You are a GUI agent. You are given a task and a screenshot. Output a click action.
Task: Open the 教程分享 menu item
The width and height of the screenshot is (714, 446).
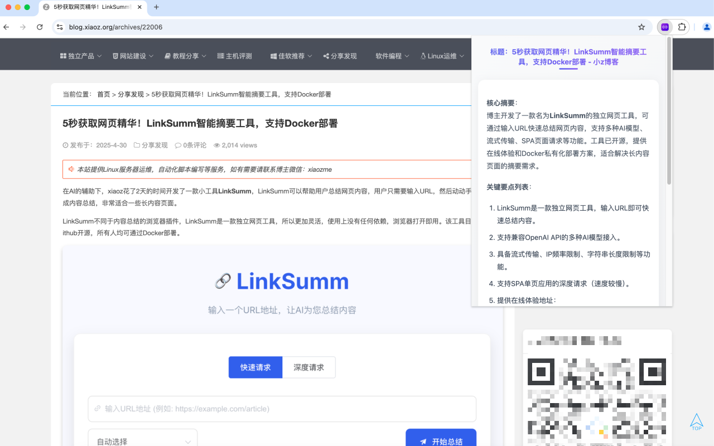tap(186, 56)
